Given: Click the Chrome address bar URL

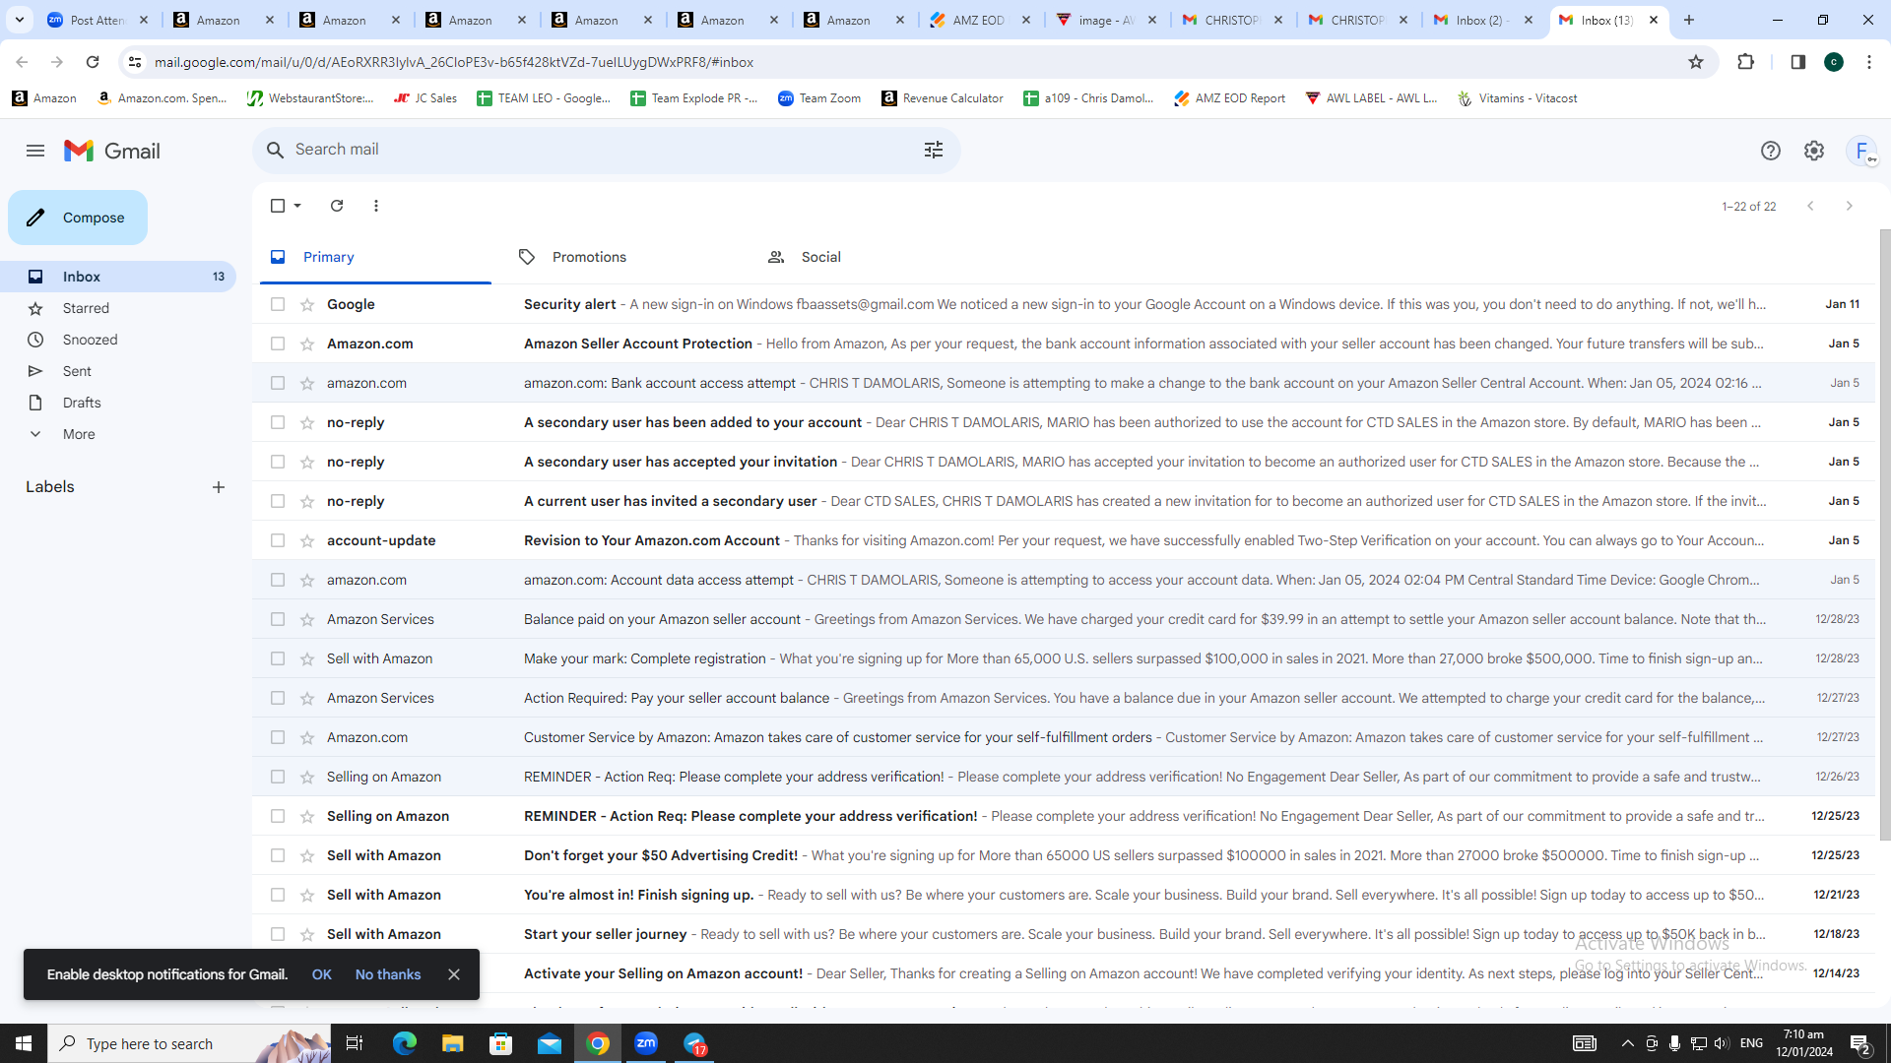Looking at the screenshot, I should 454,62.
